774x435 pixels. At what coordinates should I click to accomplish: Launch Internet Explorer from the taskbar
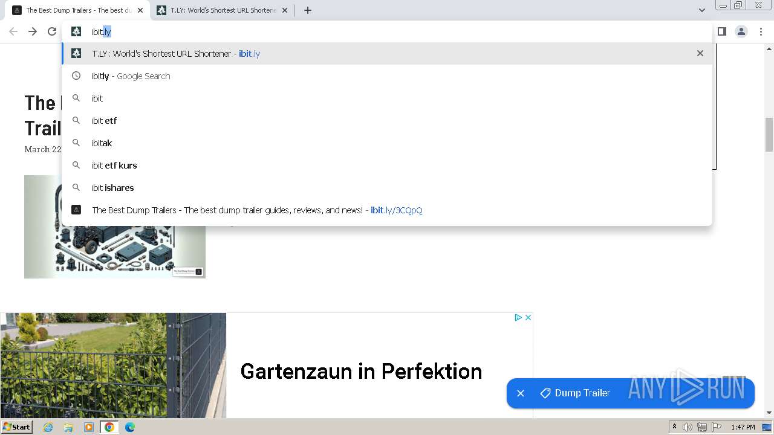[48, 427]
